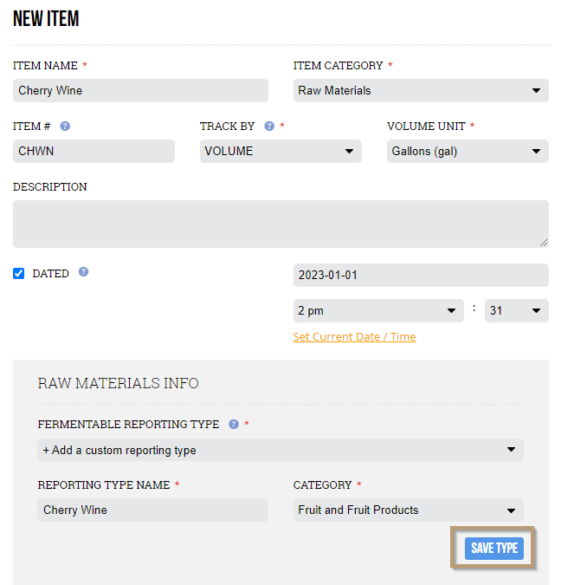Click the Description text area
Screen dimensions: 561x585
tap(280, 224)
